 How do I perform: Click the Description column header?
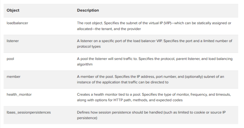click(x=88, y=10)
